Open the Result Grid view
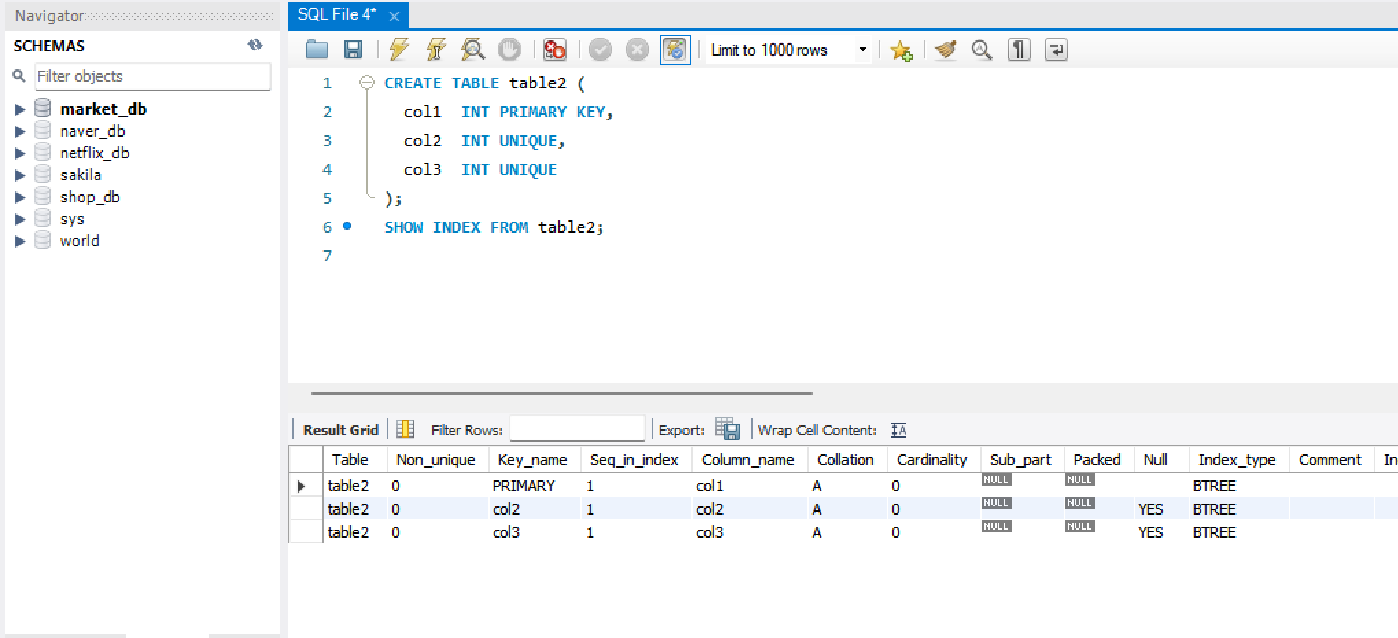The image size is (1398, 638). (340, 430)
